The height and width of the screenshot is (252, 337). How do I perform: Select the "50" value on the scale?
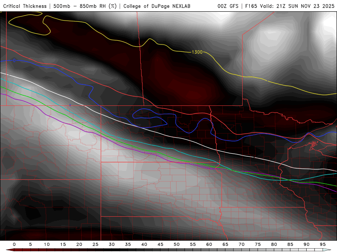pyautogui.click(x=177, y=244)
